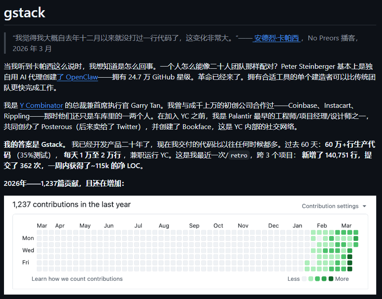
Task: Click the "Mon" row label in the graph
Action: (x=28, y=238)
